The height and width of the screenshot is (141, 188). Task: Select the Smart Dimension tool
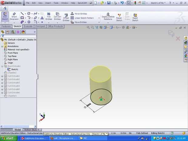point(14,16)
